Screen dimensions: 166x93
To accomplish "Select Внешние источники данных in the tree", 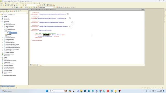I will coord(10,75).
